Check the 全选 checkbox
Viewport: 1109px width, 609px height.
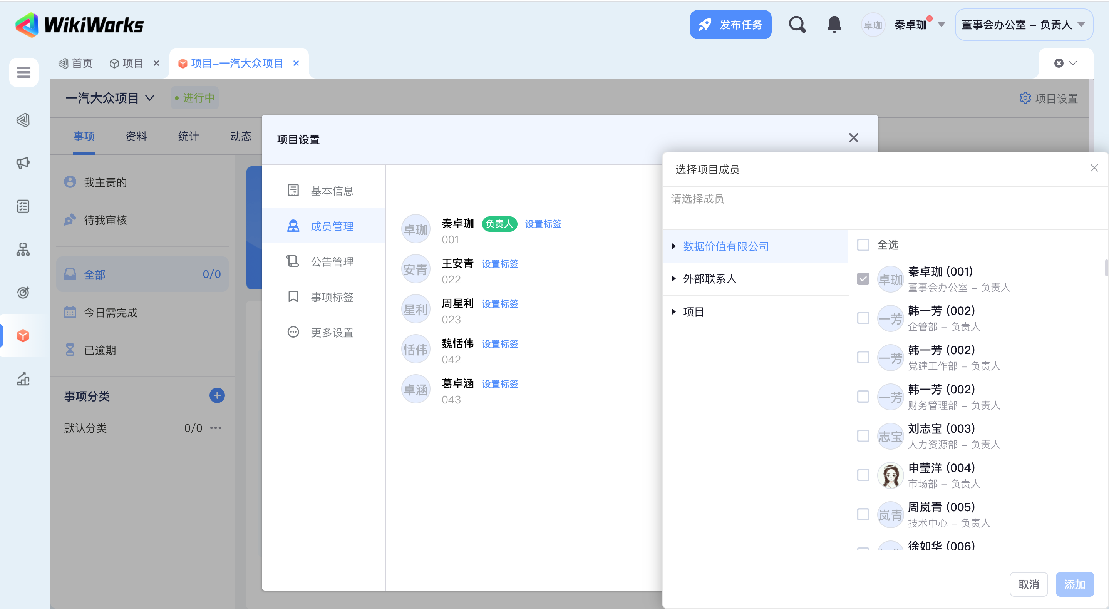tap(863, 245)
